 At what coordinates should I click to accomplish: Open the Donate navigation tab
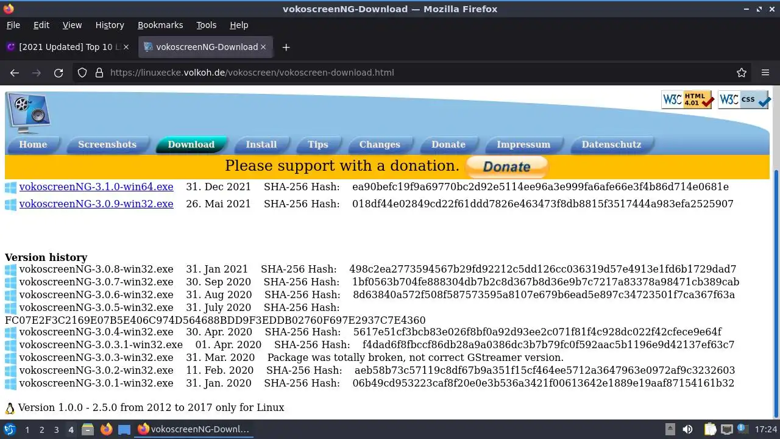pyautogui.click(x=448, y=145)
